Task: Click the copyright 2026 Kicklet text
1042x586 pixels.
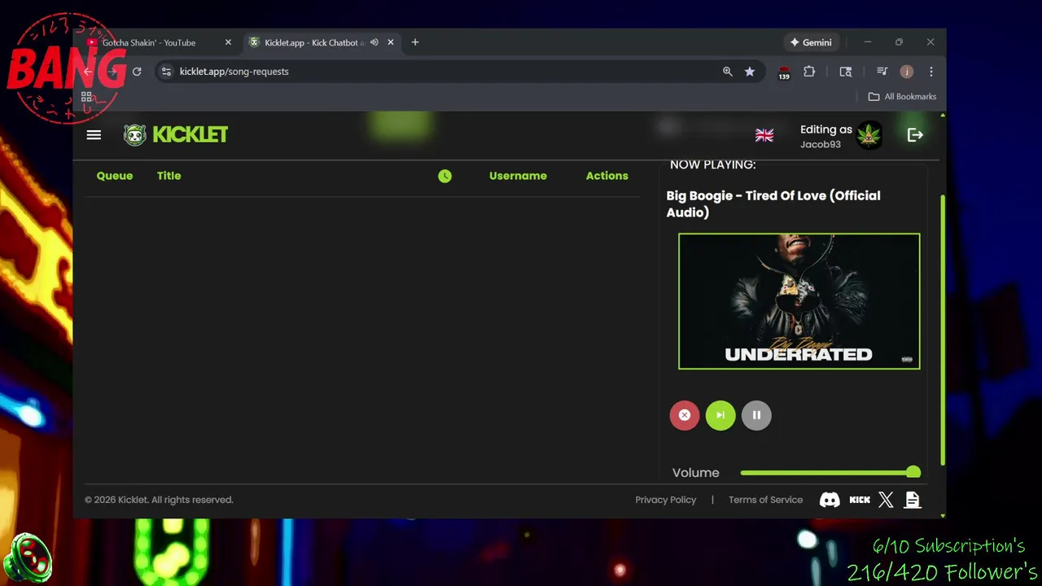Action: tap(159, 500)
